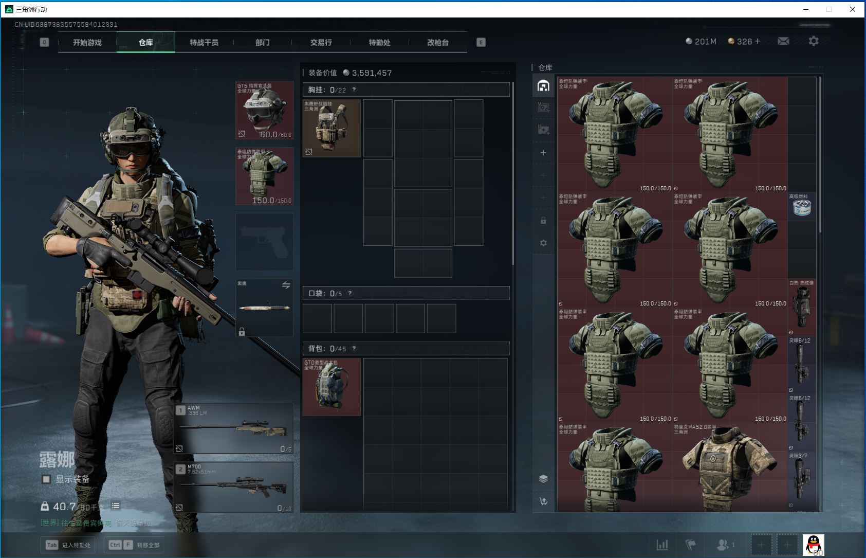866x558 pixels.
Task: Click the world chat message line
Action: 96,523
